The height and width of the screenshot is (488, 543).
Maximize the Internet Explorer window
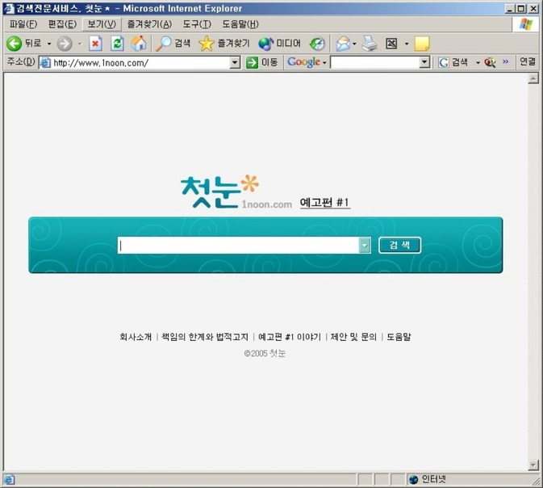pyautogui.click(x=521, y=9)
